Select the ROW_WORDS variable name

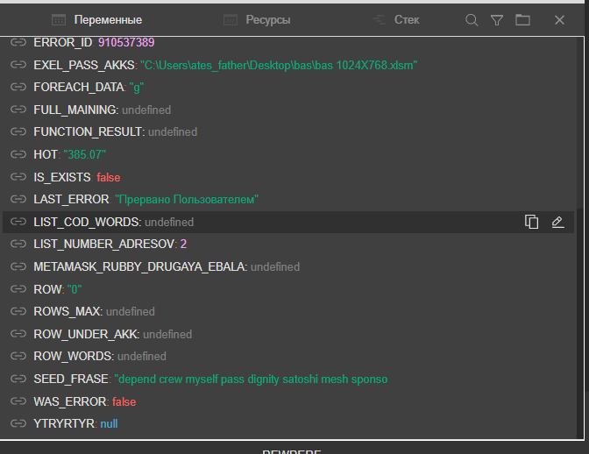(73, 356)
